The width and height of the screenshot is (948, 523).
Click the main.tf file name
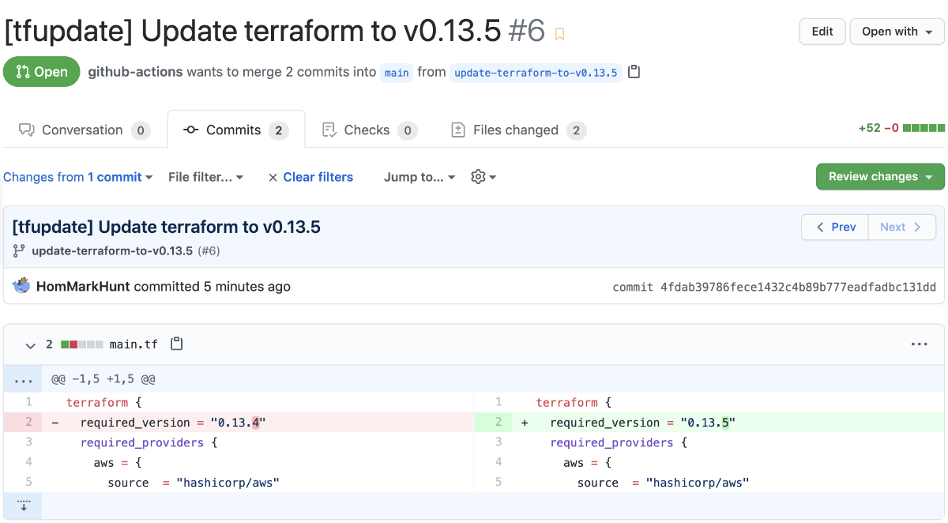click(x=134, y=344)
